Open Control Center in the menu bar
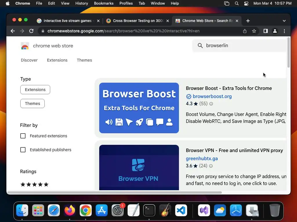297x222 pixels. click(246, 3)
